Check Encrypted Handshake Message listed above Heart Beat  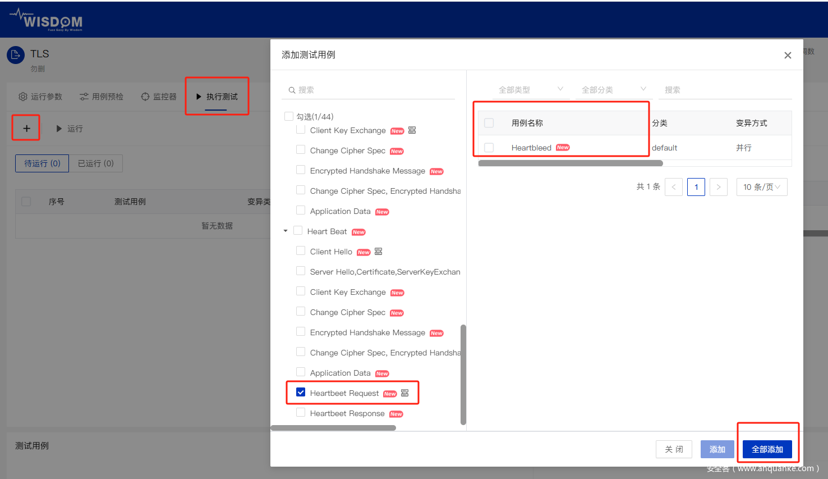pos(301,170)
